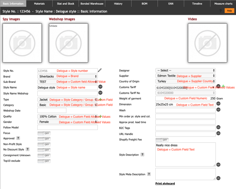Click the question mark next to Style Description
236x189 pixels.
point(142,154)
